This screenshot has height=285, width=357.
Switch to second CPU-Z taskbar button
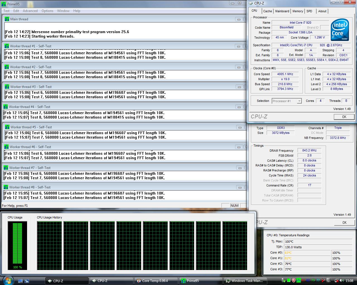[111, 281]
